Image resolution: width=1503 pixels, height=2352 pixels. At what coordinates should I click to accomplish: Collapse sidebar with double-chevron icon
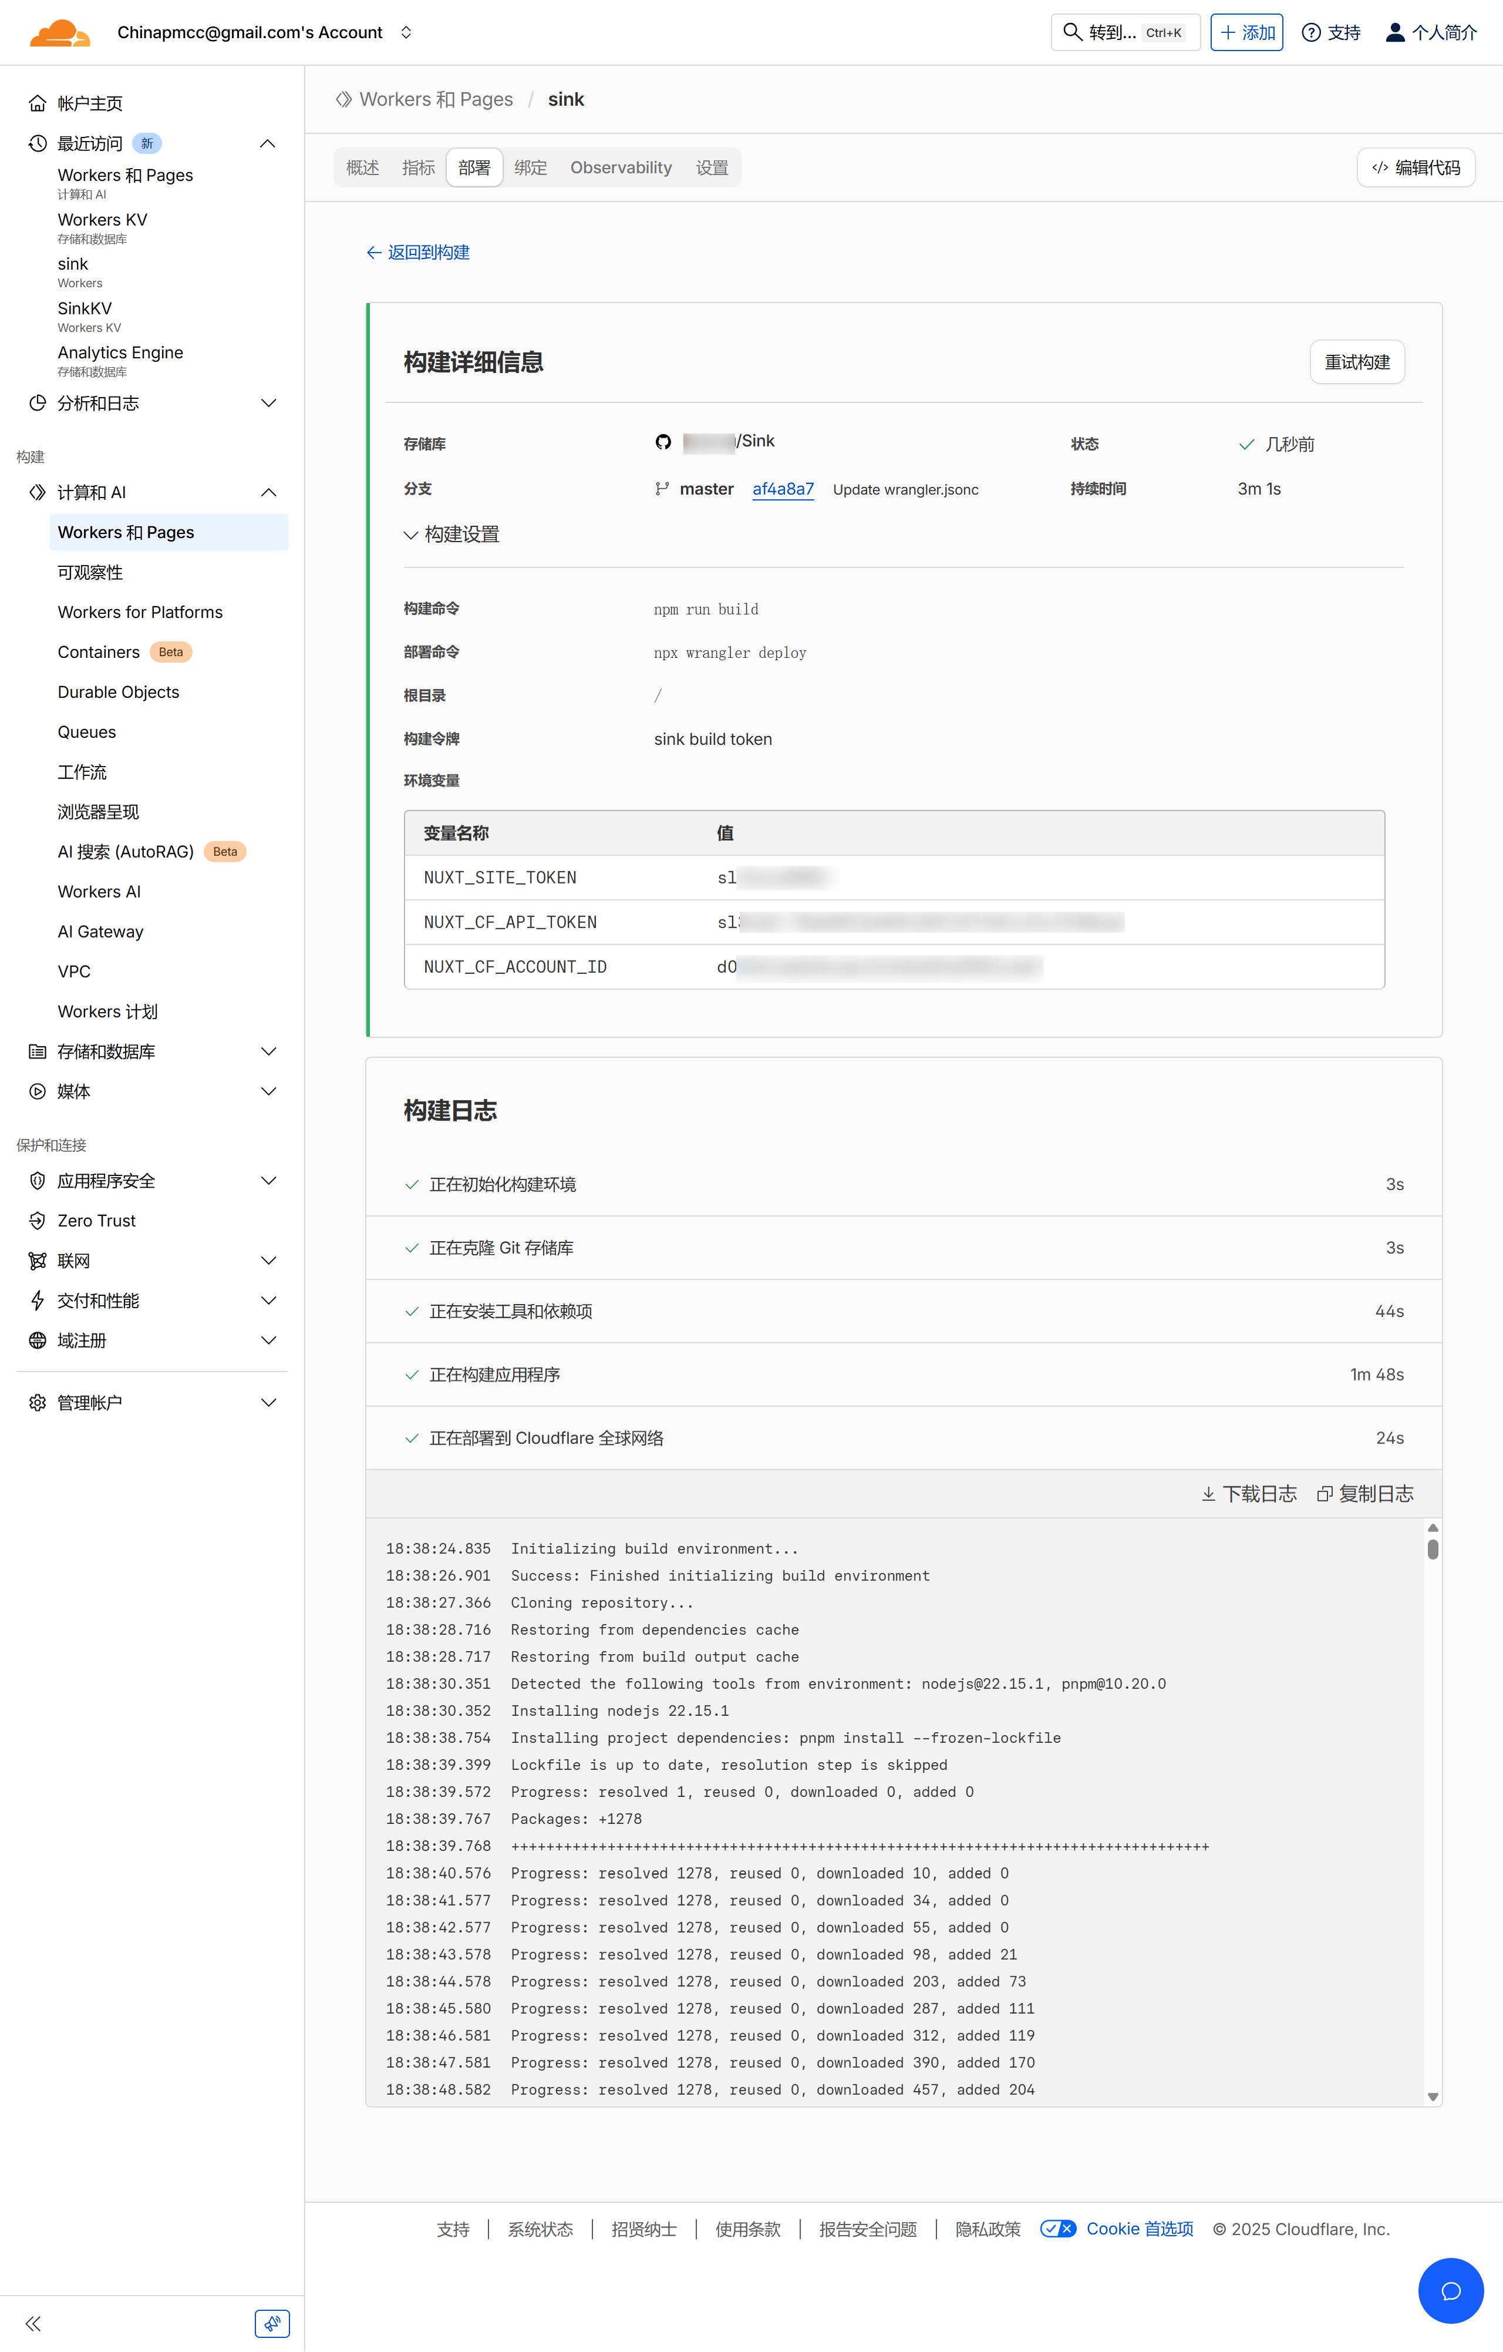coord(33,2324)
